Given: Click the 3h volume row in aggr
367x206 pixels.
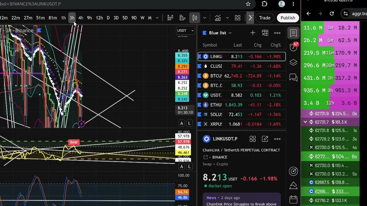Looking at the screenshot, I should (330, 90).
